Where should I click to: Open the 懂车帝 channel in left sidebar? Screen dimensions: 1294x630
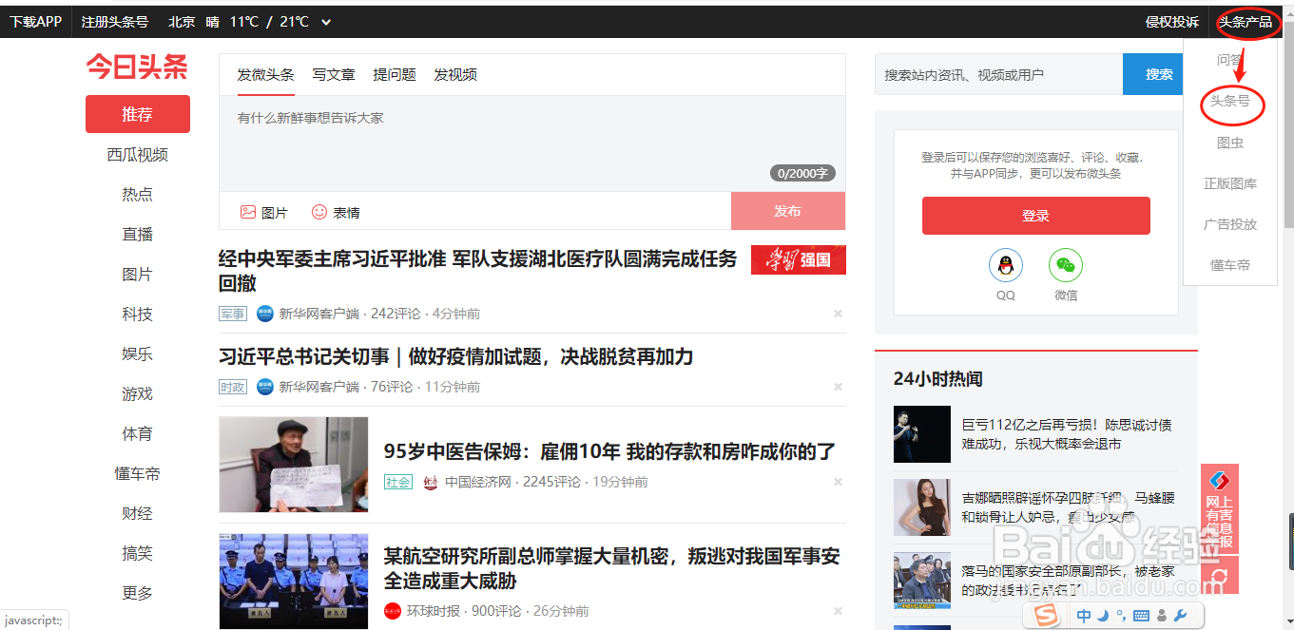point(138,473)
